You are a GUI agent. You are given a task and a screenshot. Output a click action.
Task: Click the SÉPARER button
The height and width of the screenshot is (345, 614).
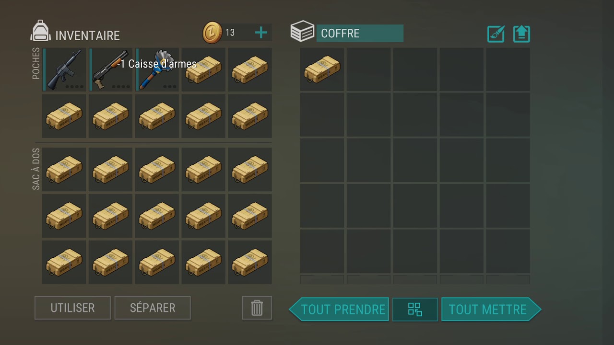pyautogui.click(x=153, y=308)
